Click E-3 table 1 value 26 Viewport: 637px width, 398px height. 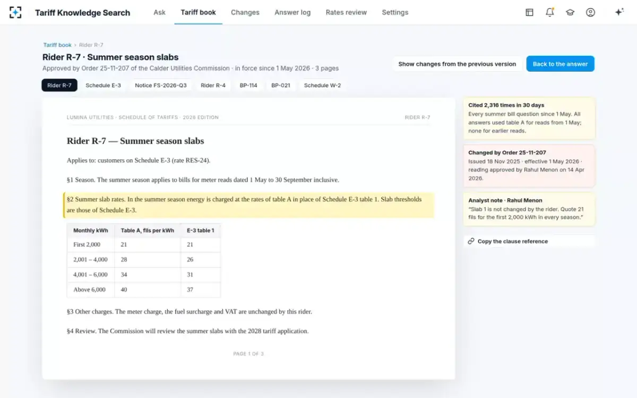(190, 259)
